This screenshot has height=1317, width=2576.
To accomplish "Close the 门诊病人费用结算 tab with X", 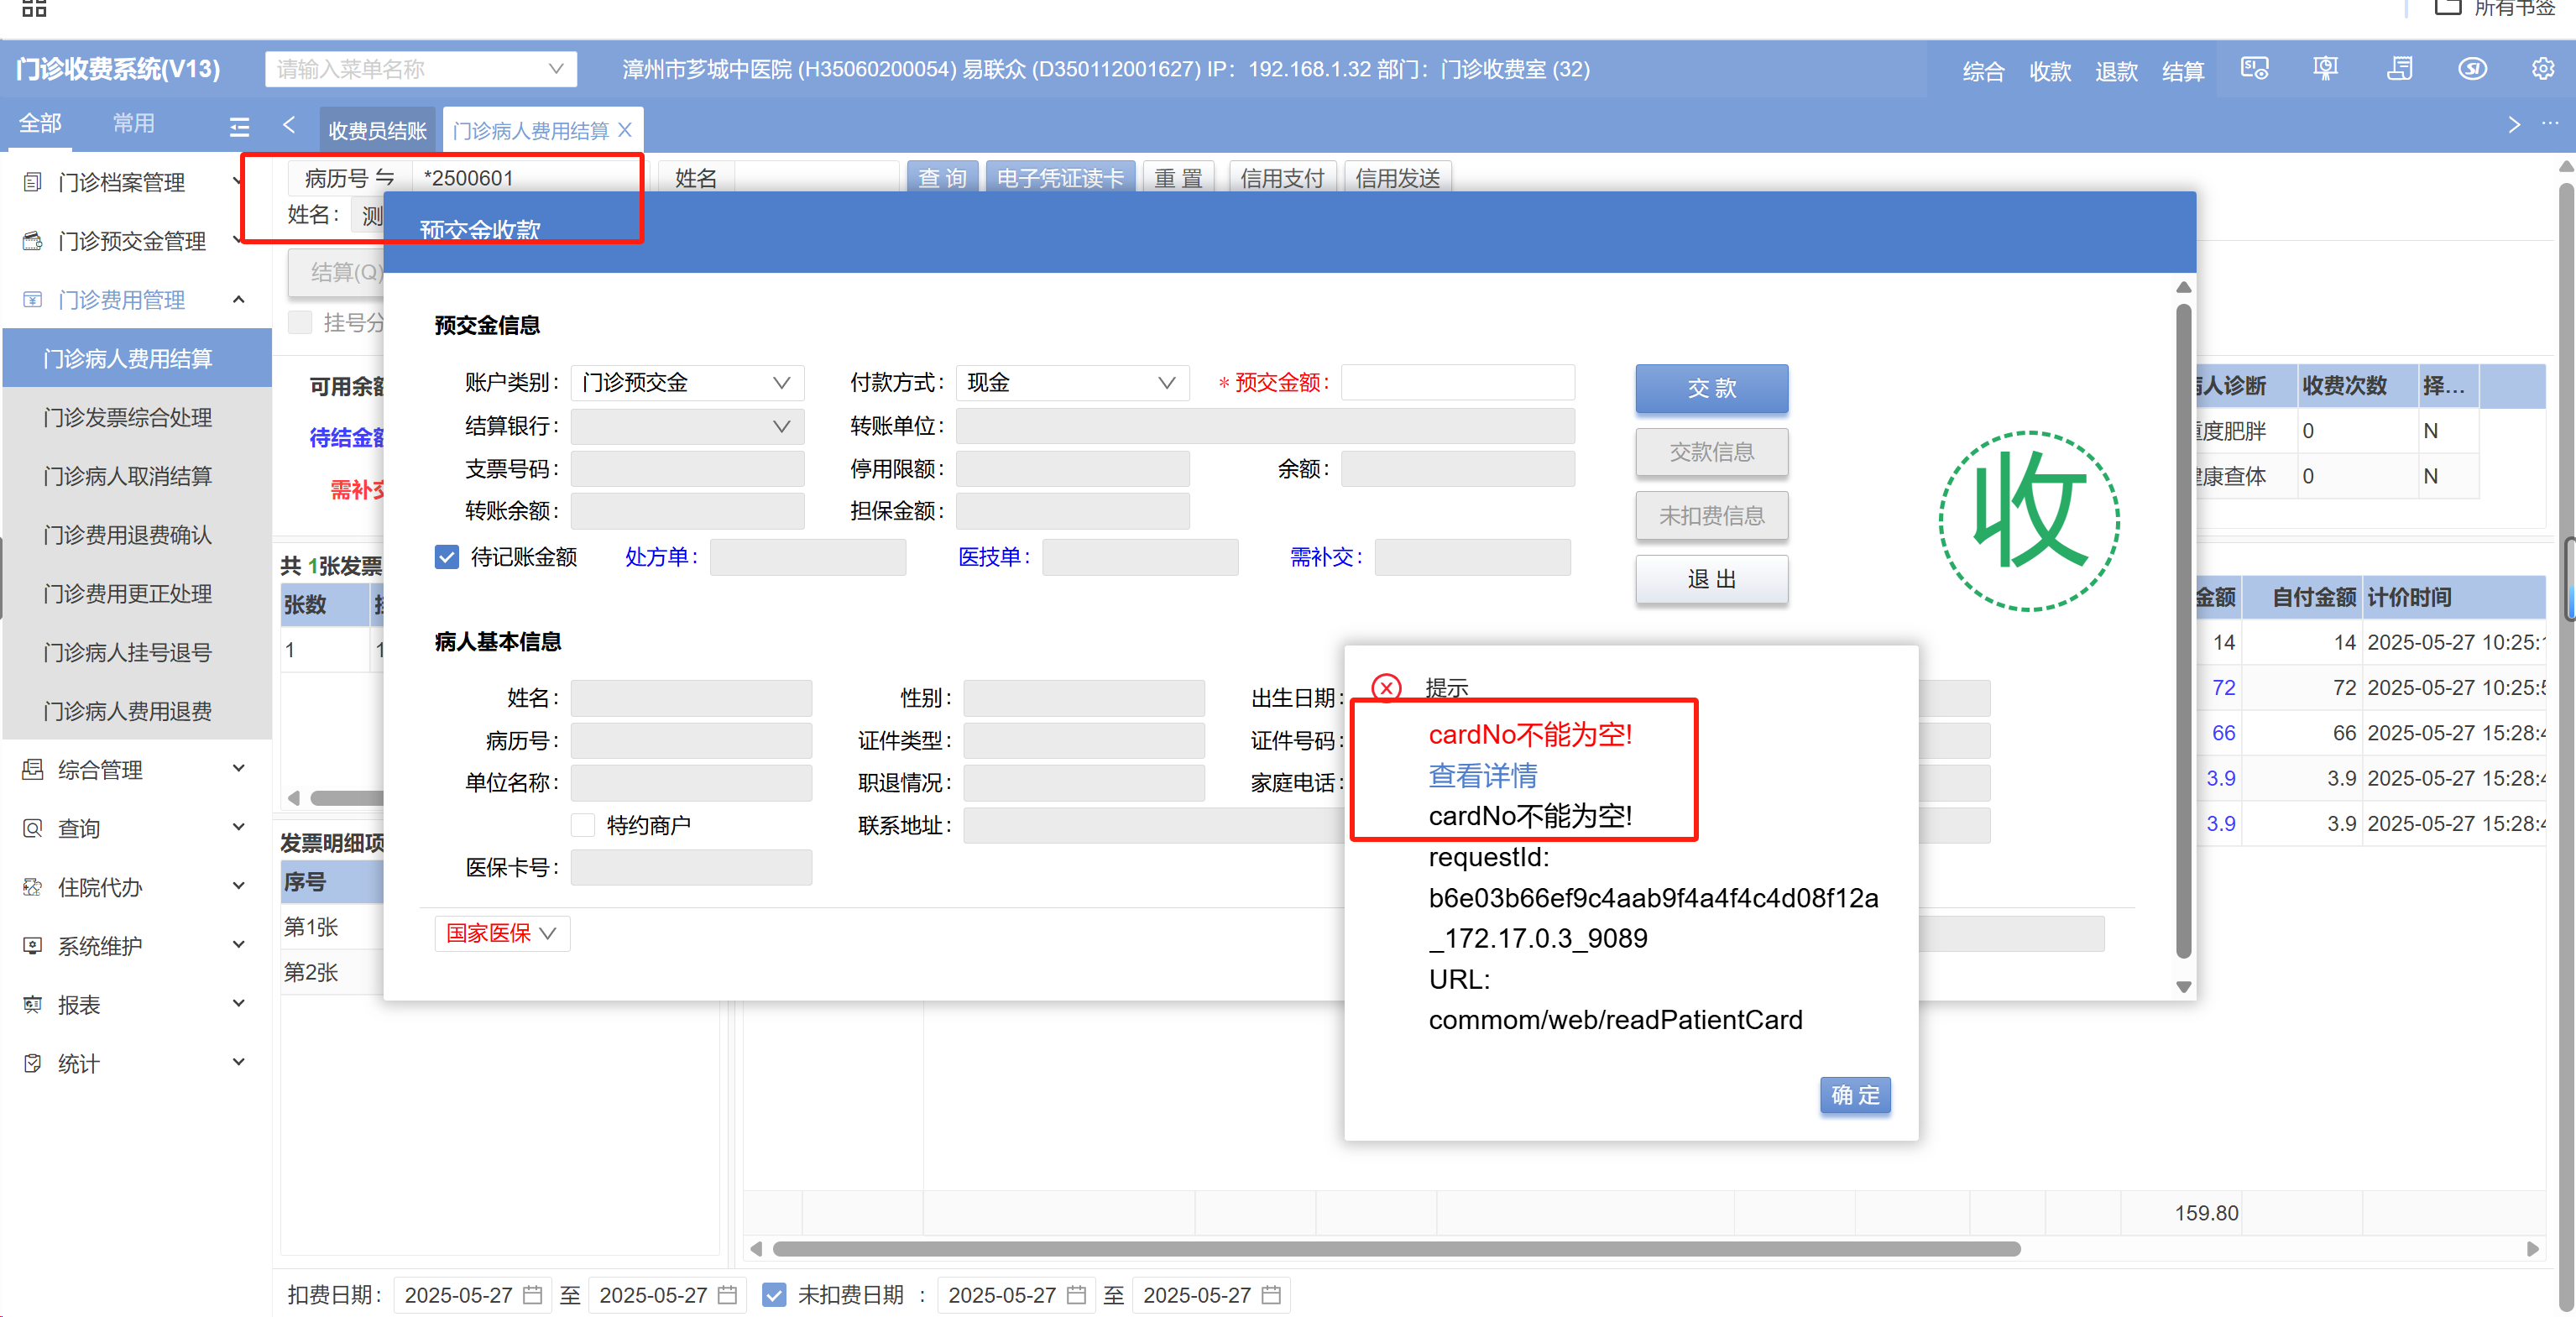I will pyautogui.click(x=625, y=130).
